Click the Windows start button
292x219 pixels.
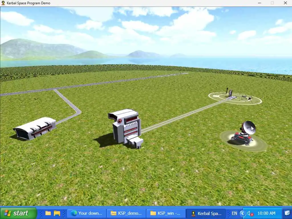(x=18, y=213)
